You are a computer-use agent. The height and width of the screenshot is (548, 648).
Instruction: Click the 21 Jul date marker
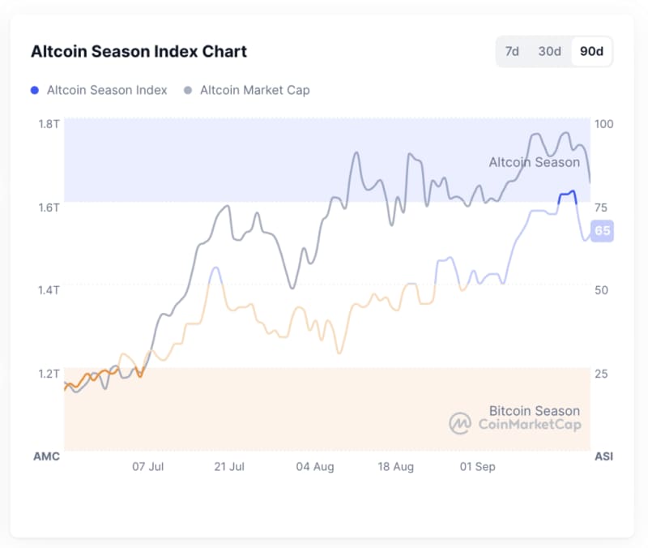pyautogui.click(x=229, y=467)
